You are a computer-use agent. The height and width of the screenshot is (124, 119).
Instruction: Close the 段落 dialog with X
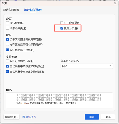coord(115,3)
